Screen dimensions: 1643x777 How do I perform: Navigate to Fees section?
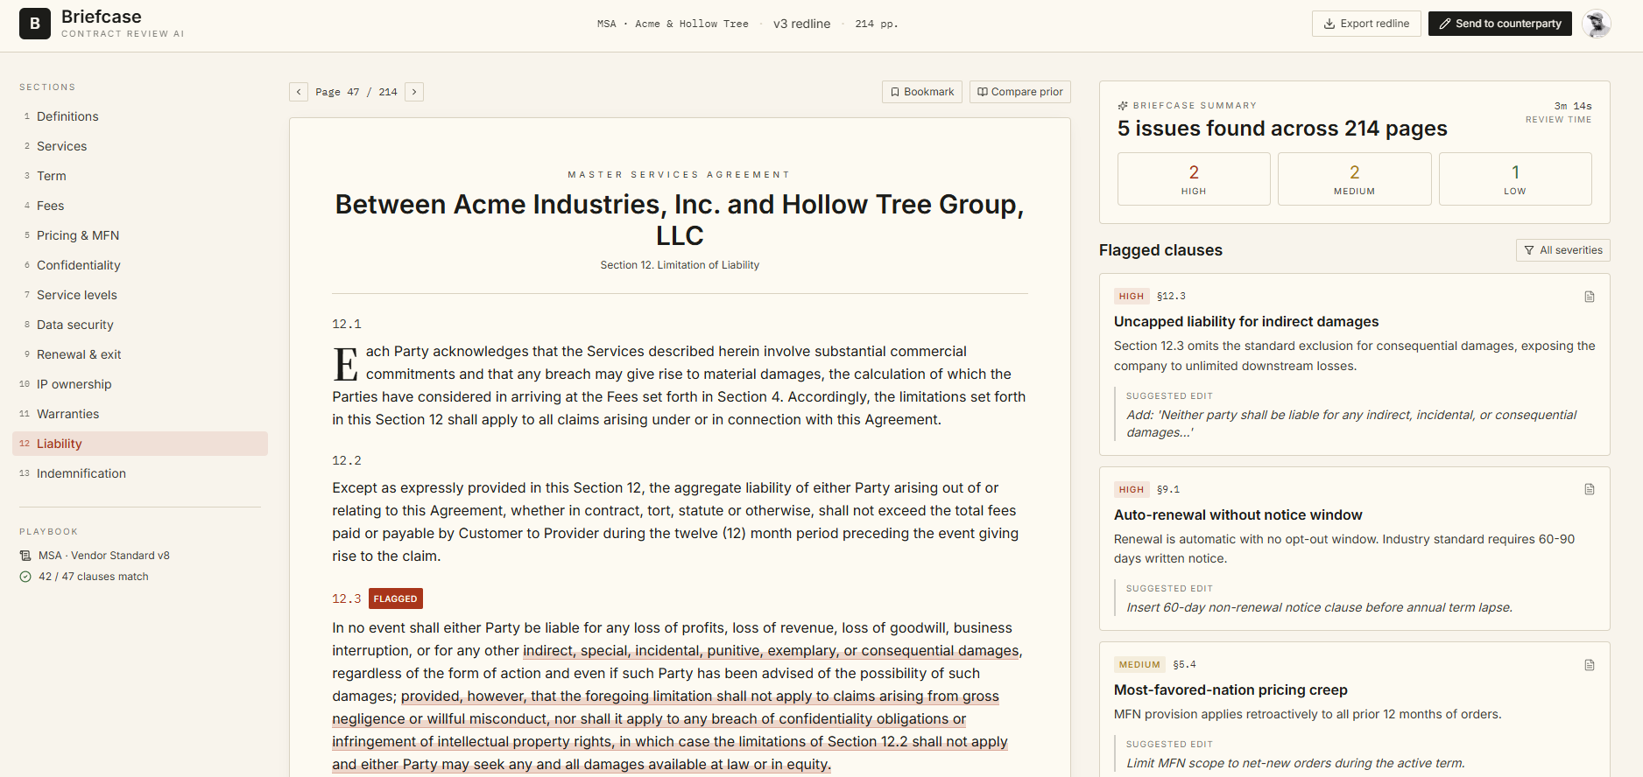tap(140, 206)
